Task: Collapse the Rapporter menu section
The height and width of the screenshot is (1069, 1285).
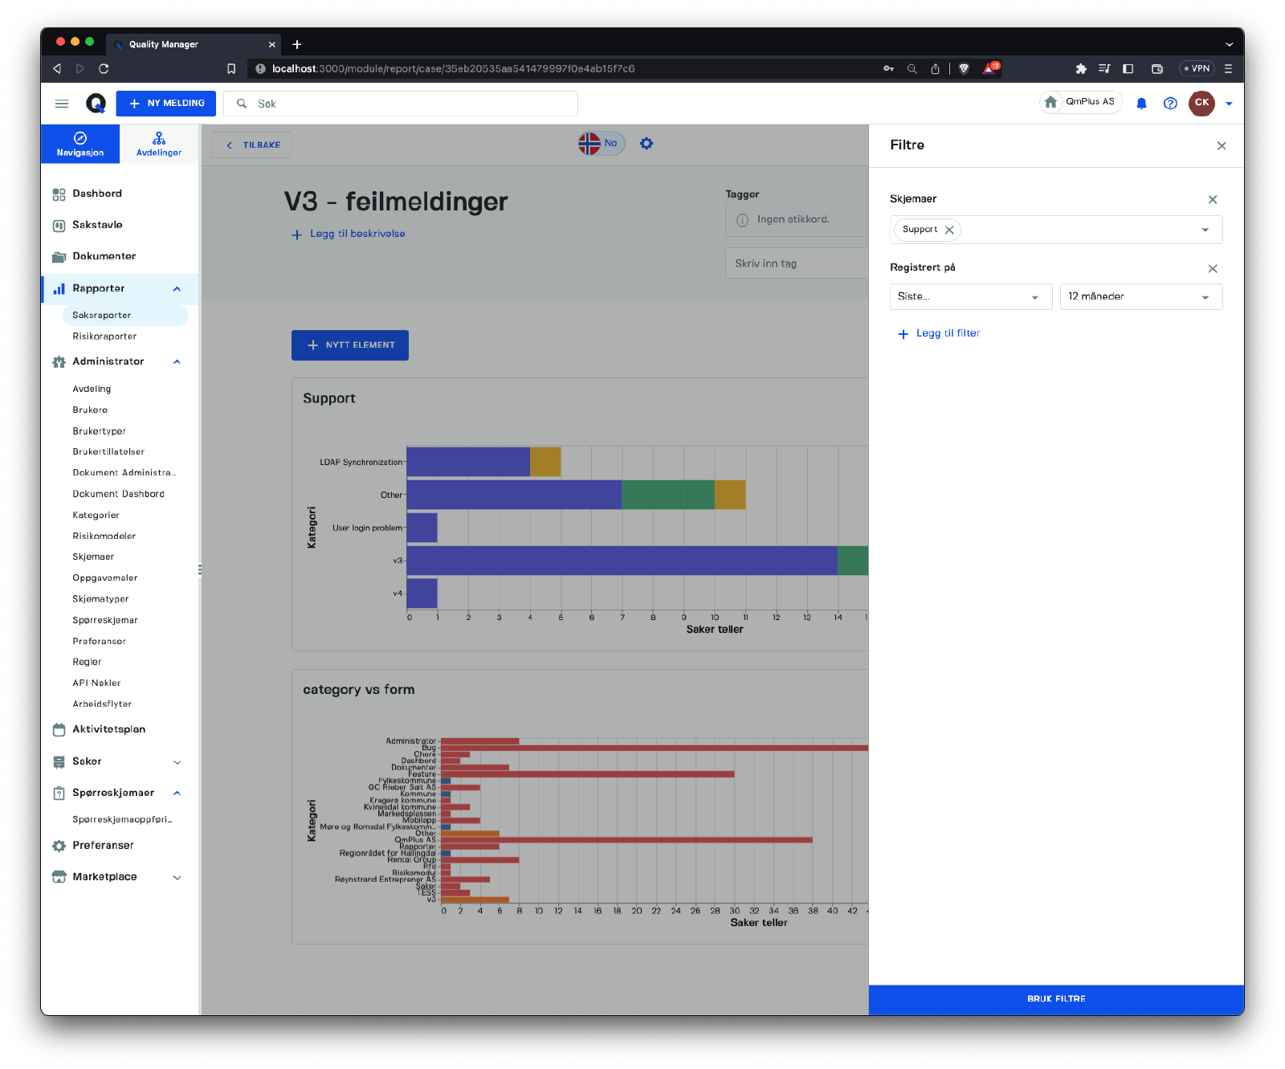Action: pos(177,289)
